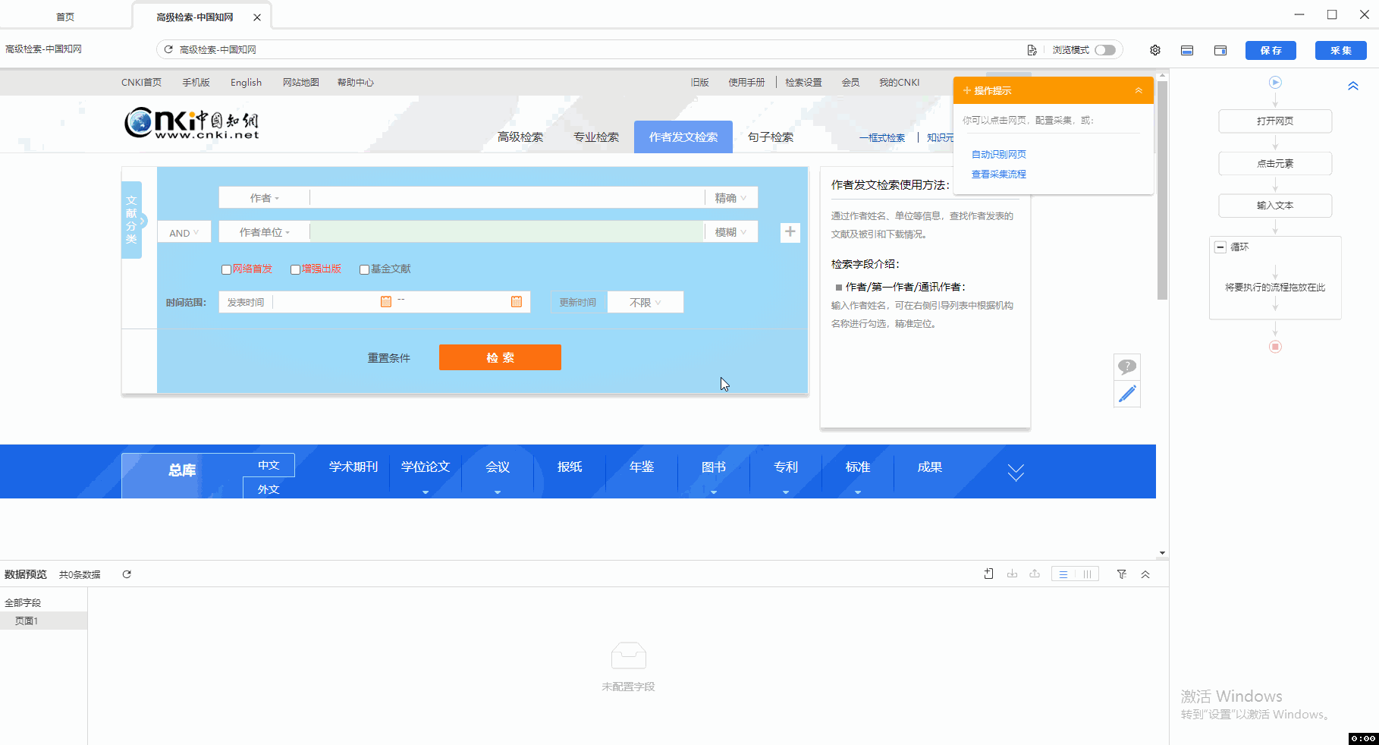
Task: Refresh the data preview
Action: coord(127,574)
